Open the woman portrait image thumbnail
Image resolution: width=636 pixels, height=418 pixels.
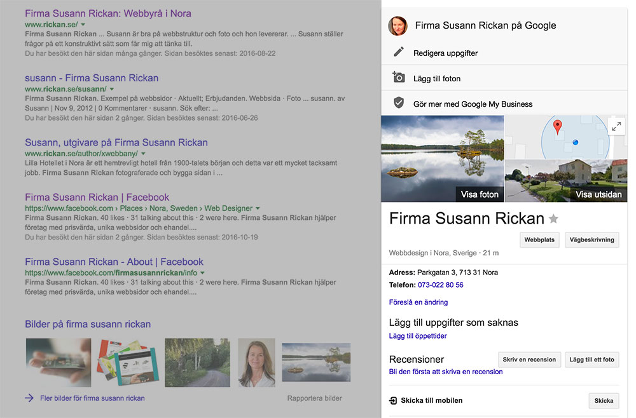[x=256, y=363]
